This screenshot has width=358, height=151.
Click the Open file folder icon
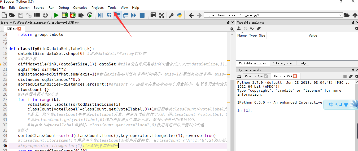(12, 15)
